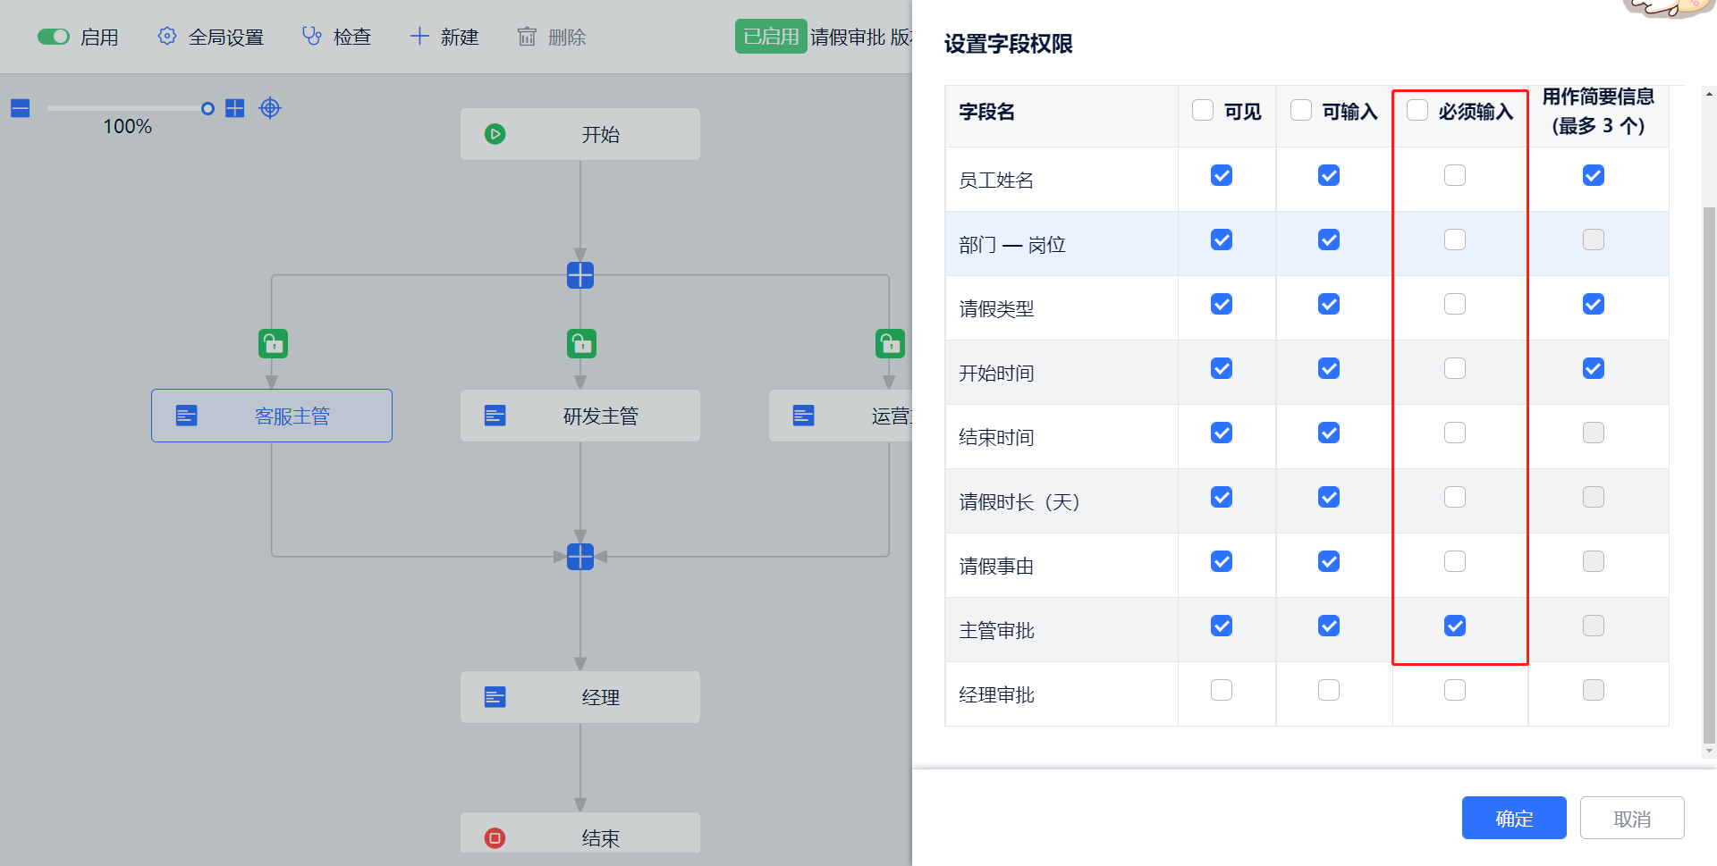The width and height of the screenshot is (1717, 866).
Task: Enable 可见 for 经理审批
Action: tap(1222, 690)
